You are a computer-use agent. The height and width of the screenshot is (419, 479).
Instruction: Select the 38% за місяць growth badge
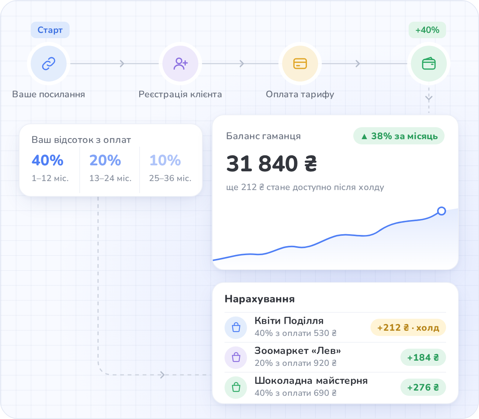(x=399, y=136)
